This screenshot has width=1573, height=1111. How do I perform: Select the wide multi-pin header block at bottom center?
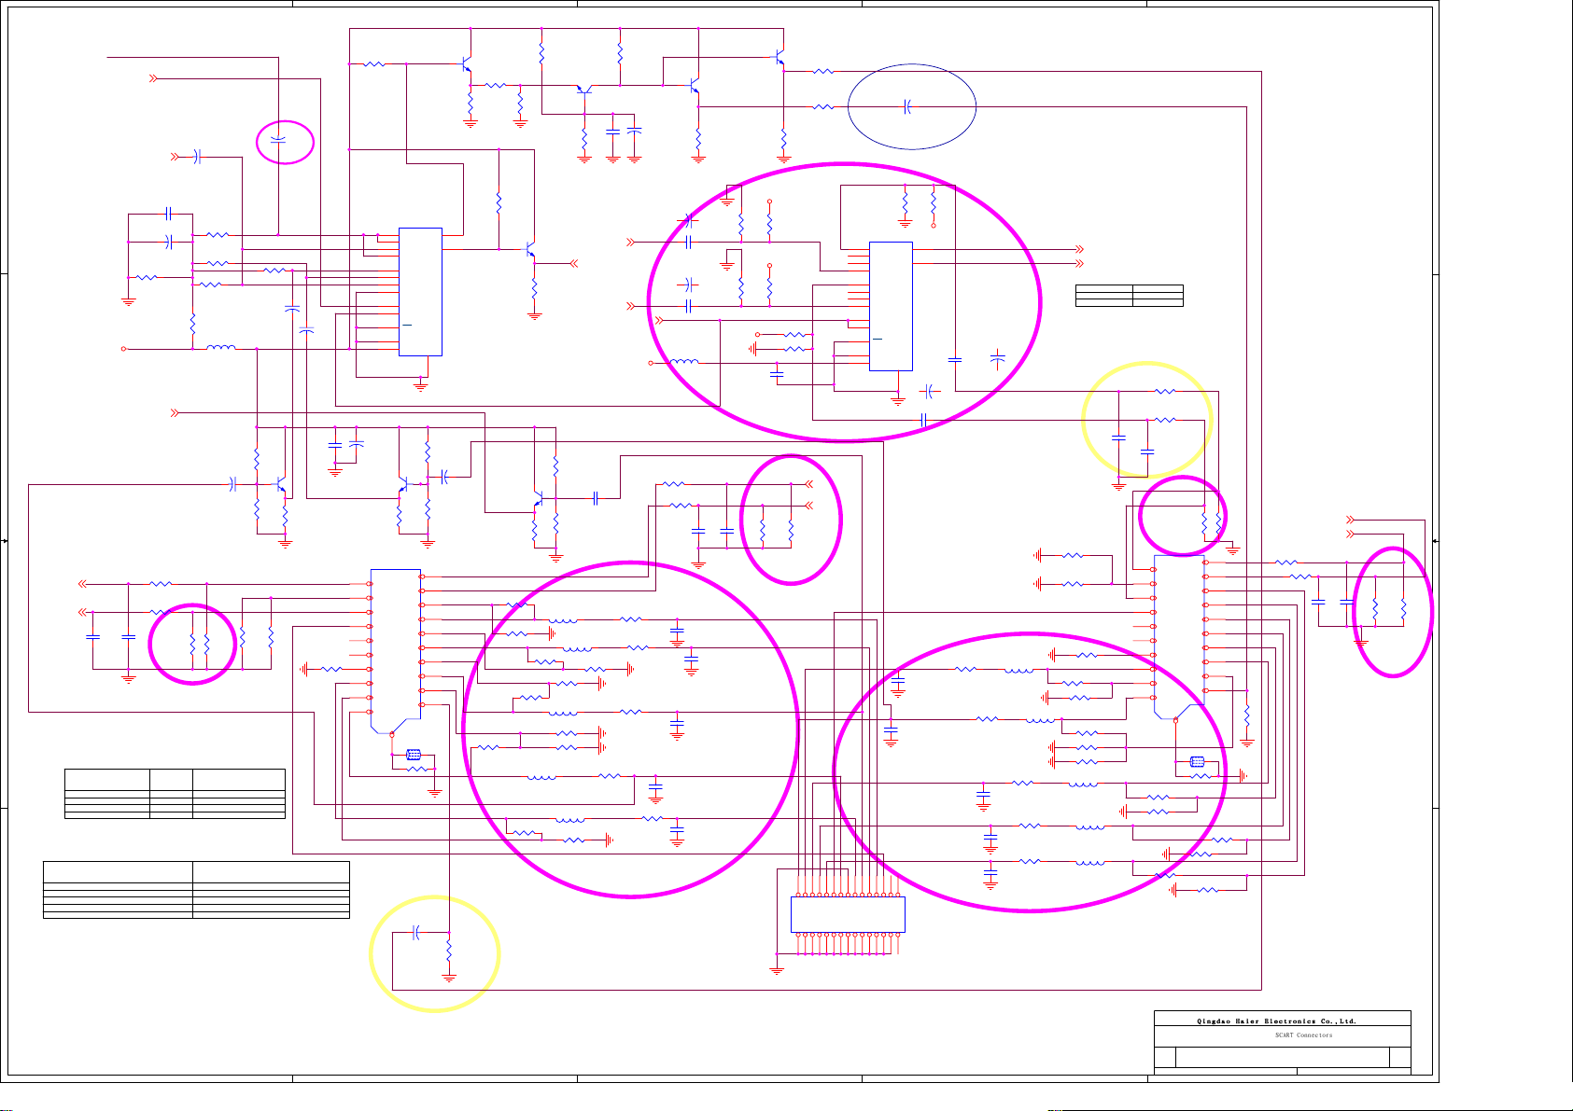click(x=848, y=914)
